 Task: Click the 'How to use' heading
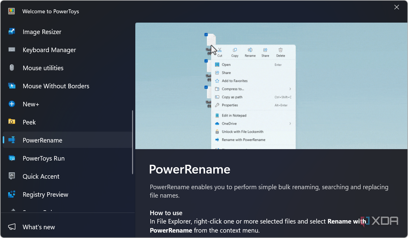click(x=166, y=213)
